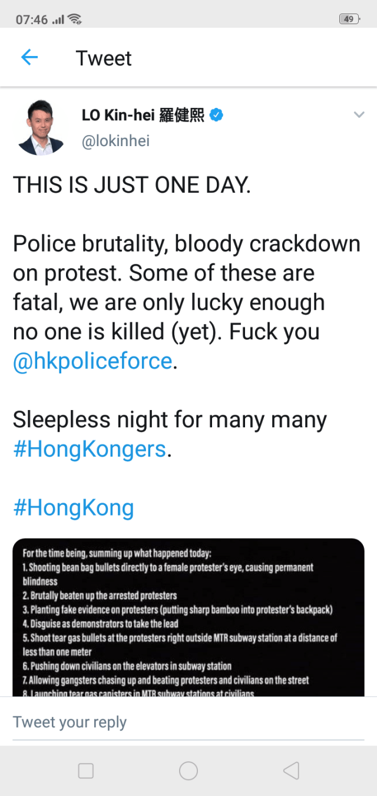
Task: Expand the tweet options chevron
Action: [x=359, y=115]
